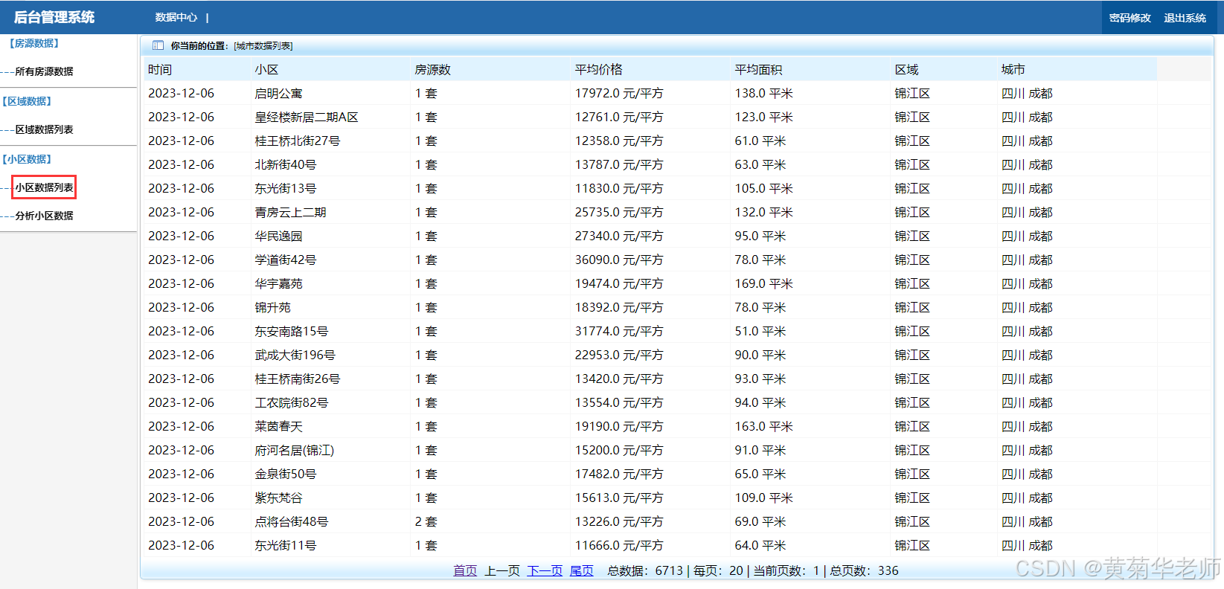Click the 平均面积 column header
The height and width of the screenshot is (589, 1224).
(758, 69)
